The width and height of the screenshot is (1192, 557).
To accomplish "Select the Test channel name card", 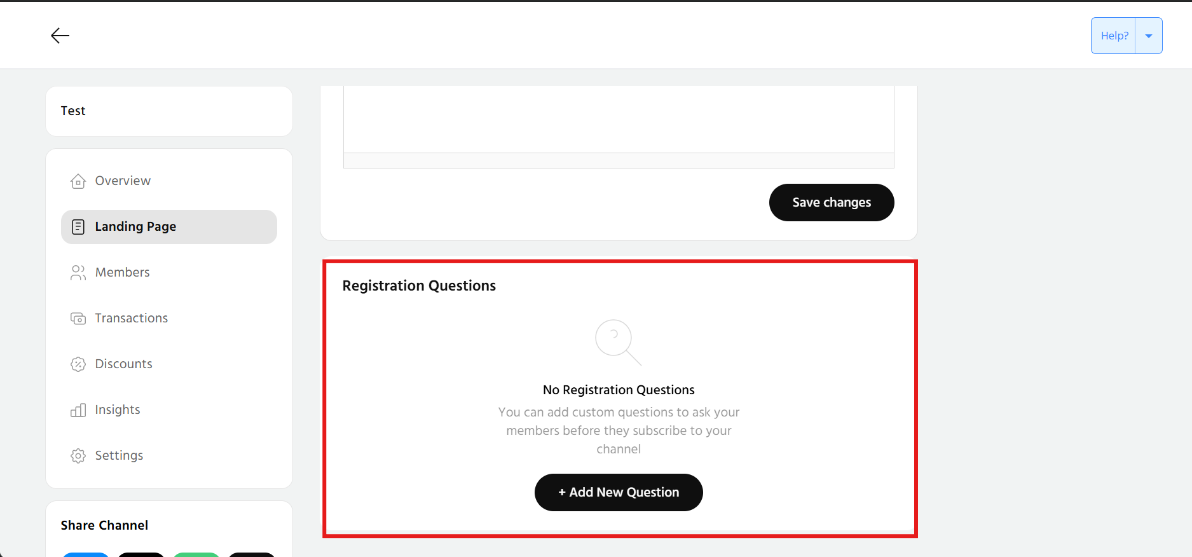I will [x=169, y=111].
